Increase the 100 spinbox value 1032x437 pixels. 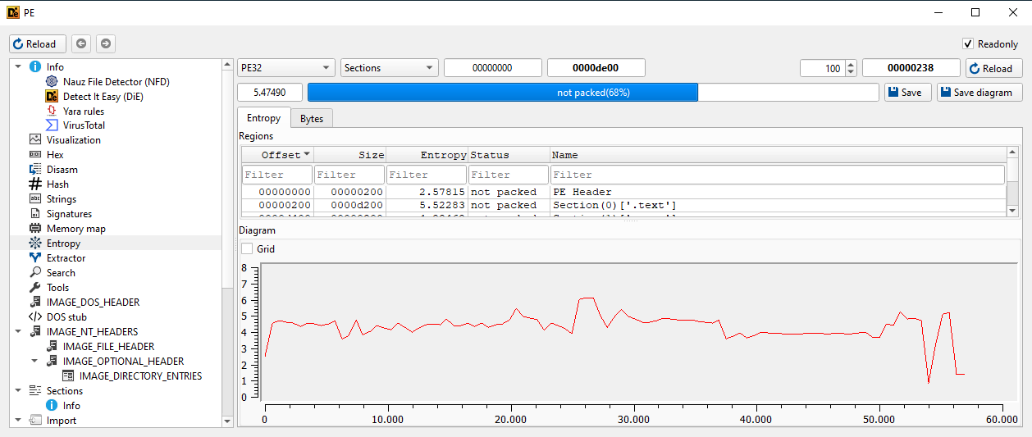point(850,64)
